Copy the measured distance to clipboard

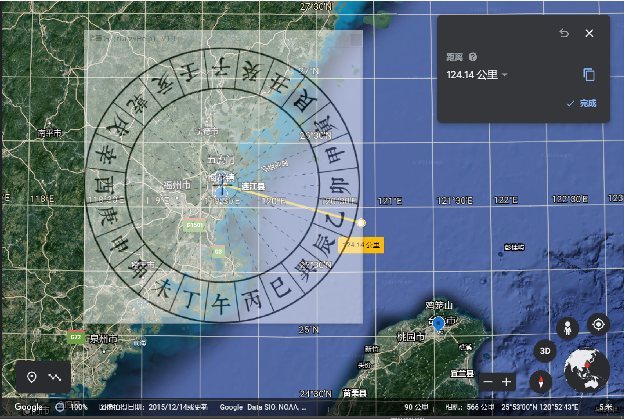pyautogui.click(x=589, y=75)
